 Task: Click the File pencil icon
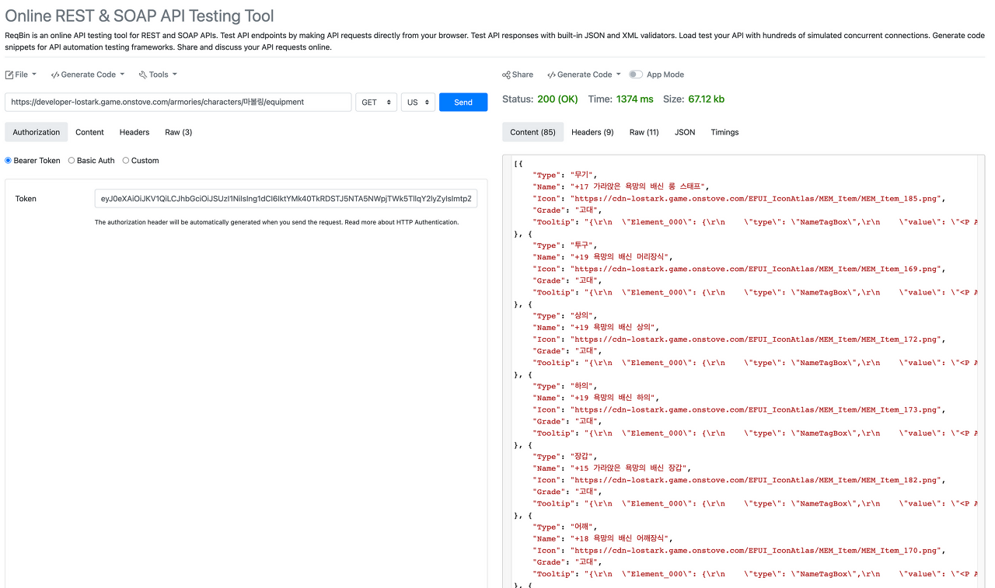coord(9,75)
